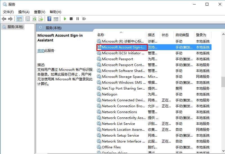Select Net.Tcp Port Sharing Ser... service
The width and height of the screenshot is (225, 154).
pos(154,88)
